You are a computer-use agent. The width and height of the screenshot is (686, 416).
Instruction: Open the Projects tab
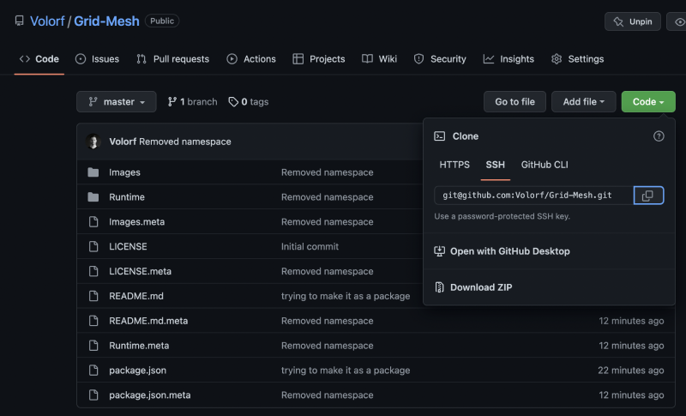click(319, 59)
